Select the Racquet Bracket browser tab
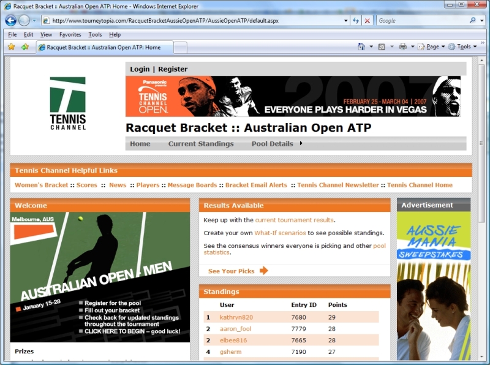 [104, 48]
